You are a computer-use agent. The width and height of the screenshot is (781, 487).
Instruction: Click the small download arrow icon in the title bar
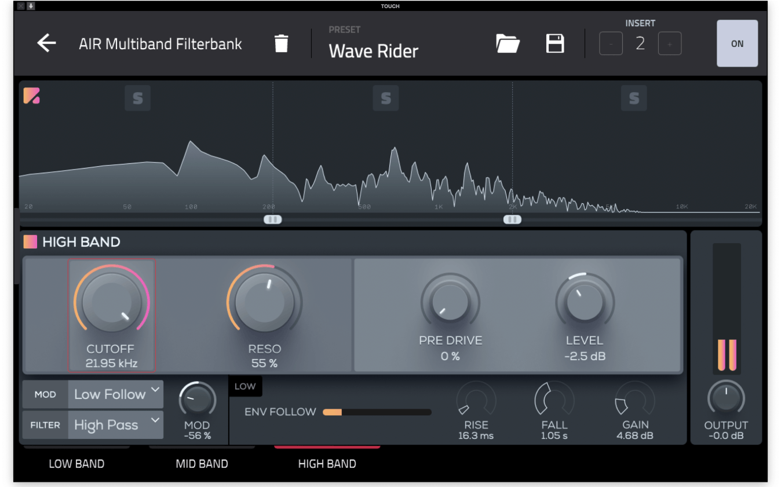[x=31, y=6]
